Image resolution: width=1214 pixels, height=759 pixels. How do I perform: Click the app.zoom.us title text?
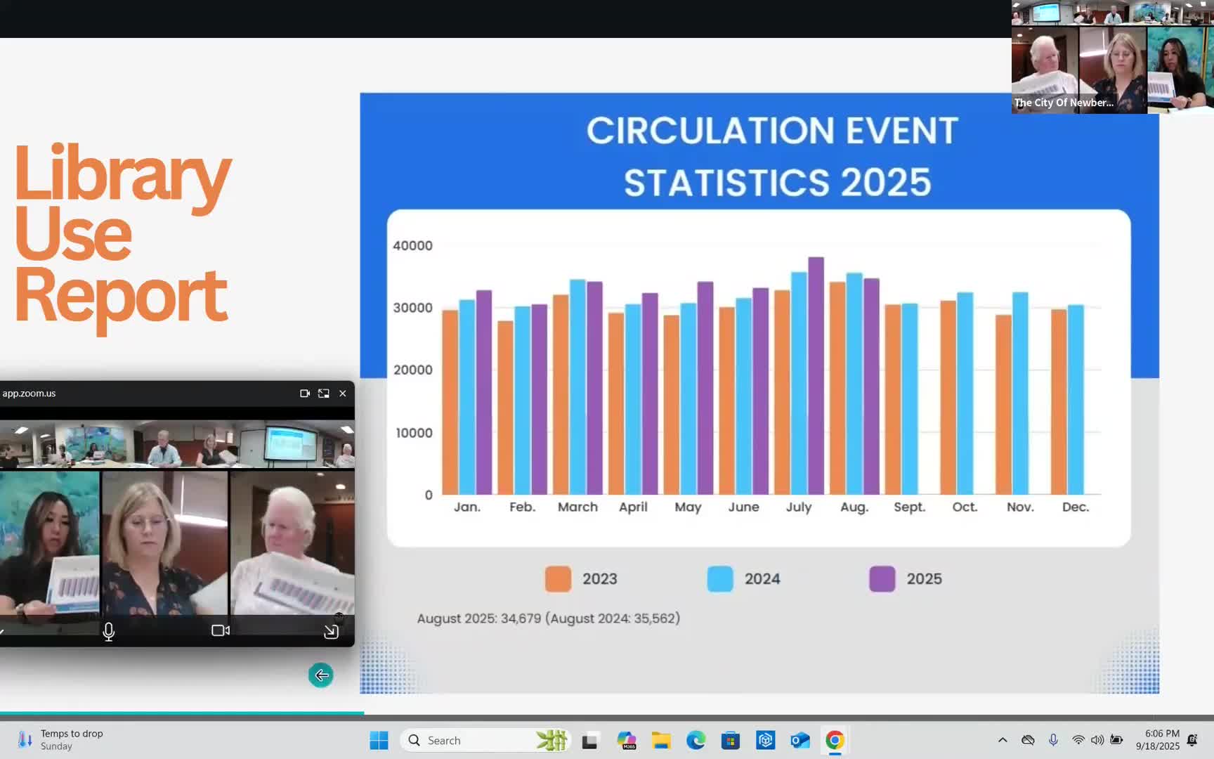pos(29,394)
